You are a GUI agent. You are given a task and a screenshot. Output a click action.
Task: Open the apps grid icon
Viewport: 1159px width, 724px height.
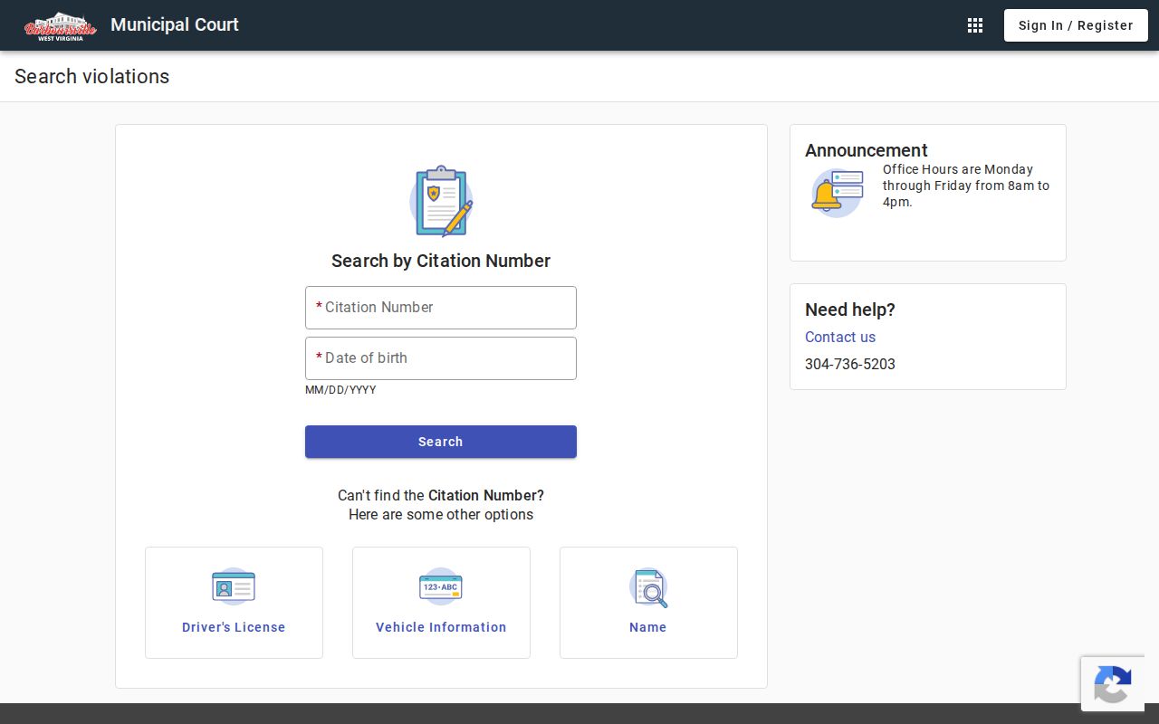pyautogui.click(x=975, y=25)
